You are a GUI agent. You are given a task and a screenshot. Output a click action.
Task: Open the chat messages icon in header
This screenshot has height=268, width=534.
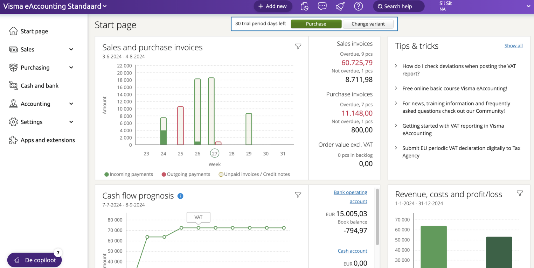coord(322,6)
